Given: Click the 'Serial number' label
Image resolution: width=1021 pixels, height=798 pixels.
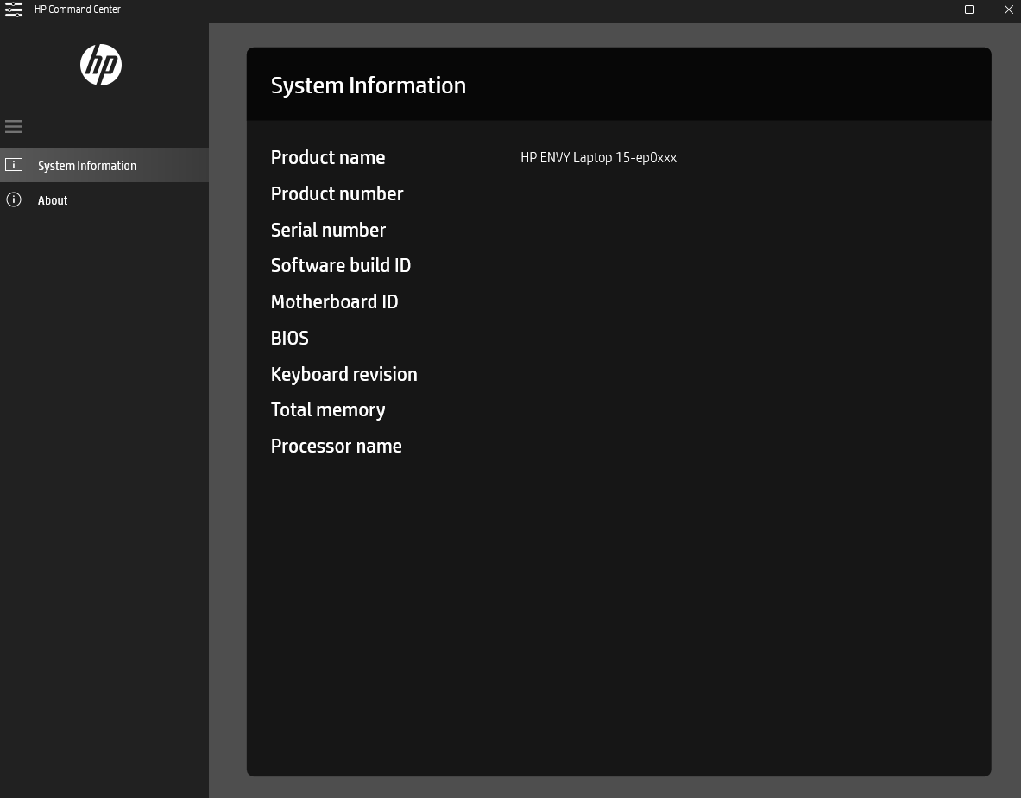Looking at the screenshot, I should (x=328, y=230).
